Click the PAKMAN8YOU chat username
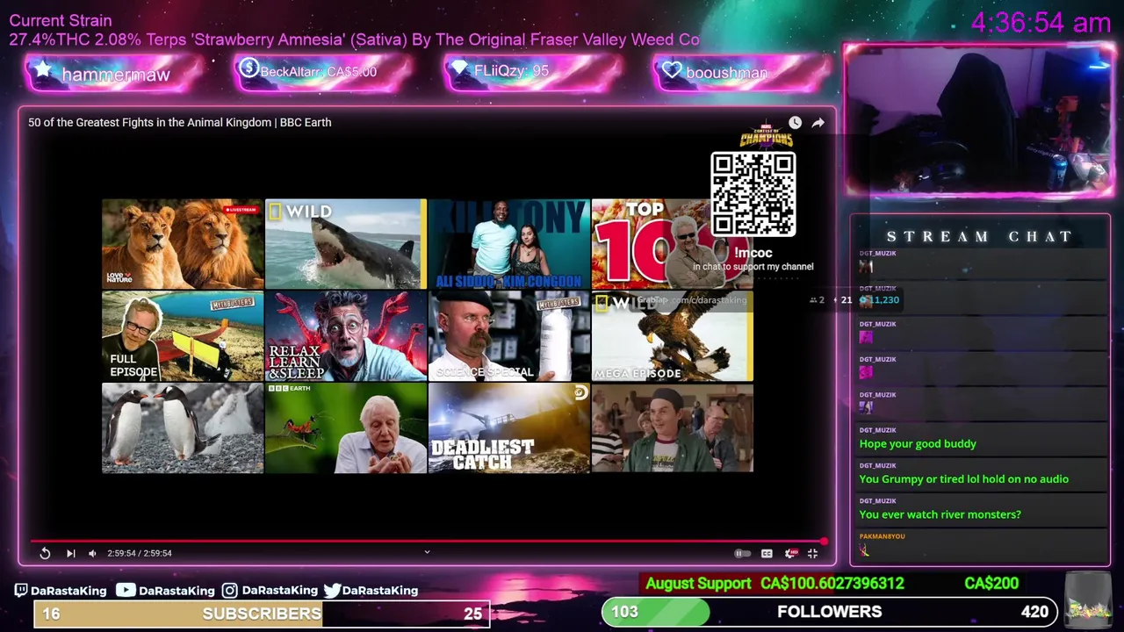 point(882,535)
